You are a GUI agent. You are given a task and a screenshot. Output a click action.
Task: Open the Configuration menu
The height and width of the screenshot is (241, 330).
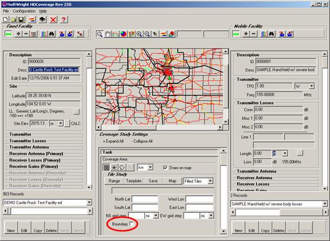point(24,11)
